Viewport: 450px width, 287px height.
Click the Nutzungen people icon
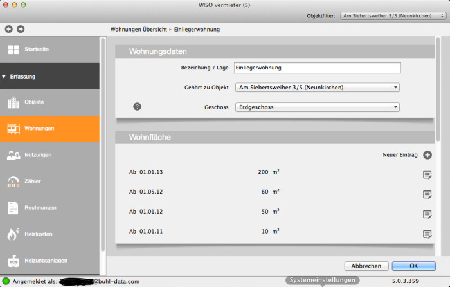pyautogui.click(x=14, y=155)
